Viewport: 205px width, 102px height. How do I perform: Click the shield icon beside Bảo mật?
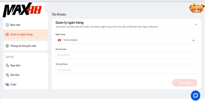click(x=7, y=25)
